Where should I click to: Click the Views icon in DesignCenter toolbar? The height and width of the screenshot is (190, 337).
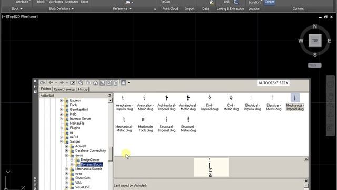click(x=123, y=83)
